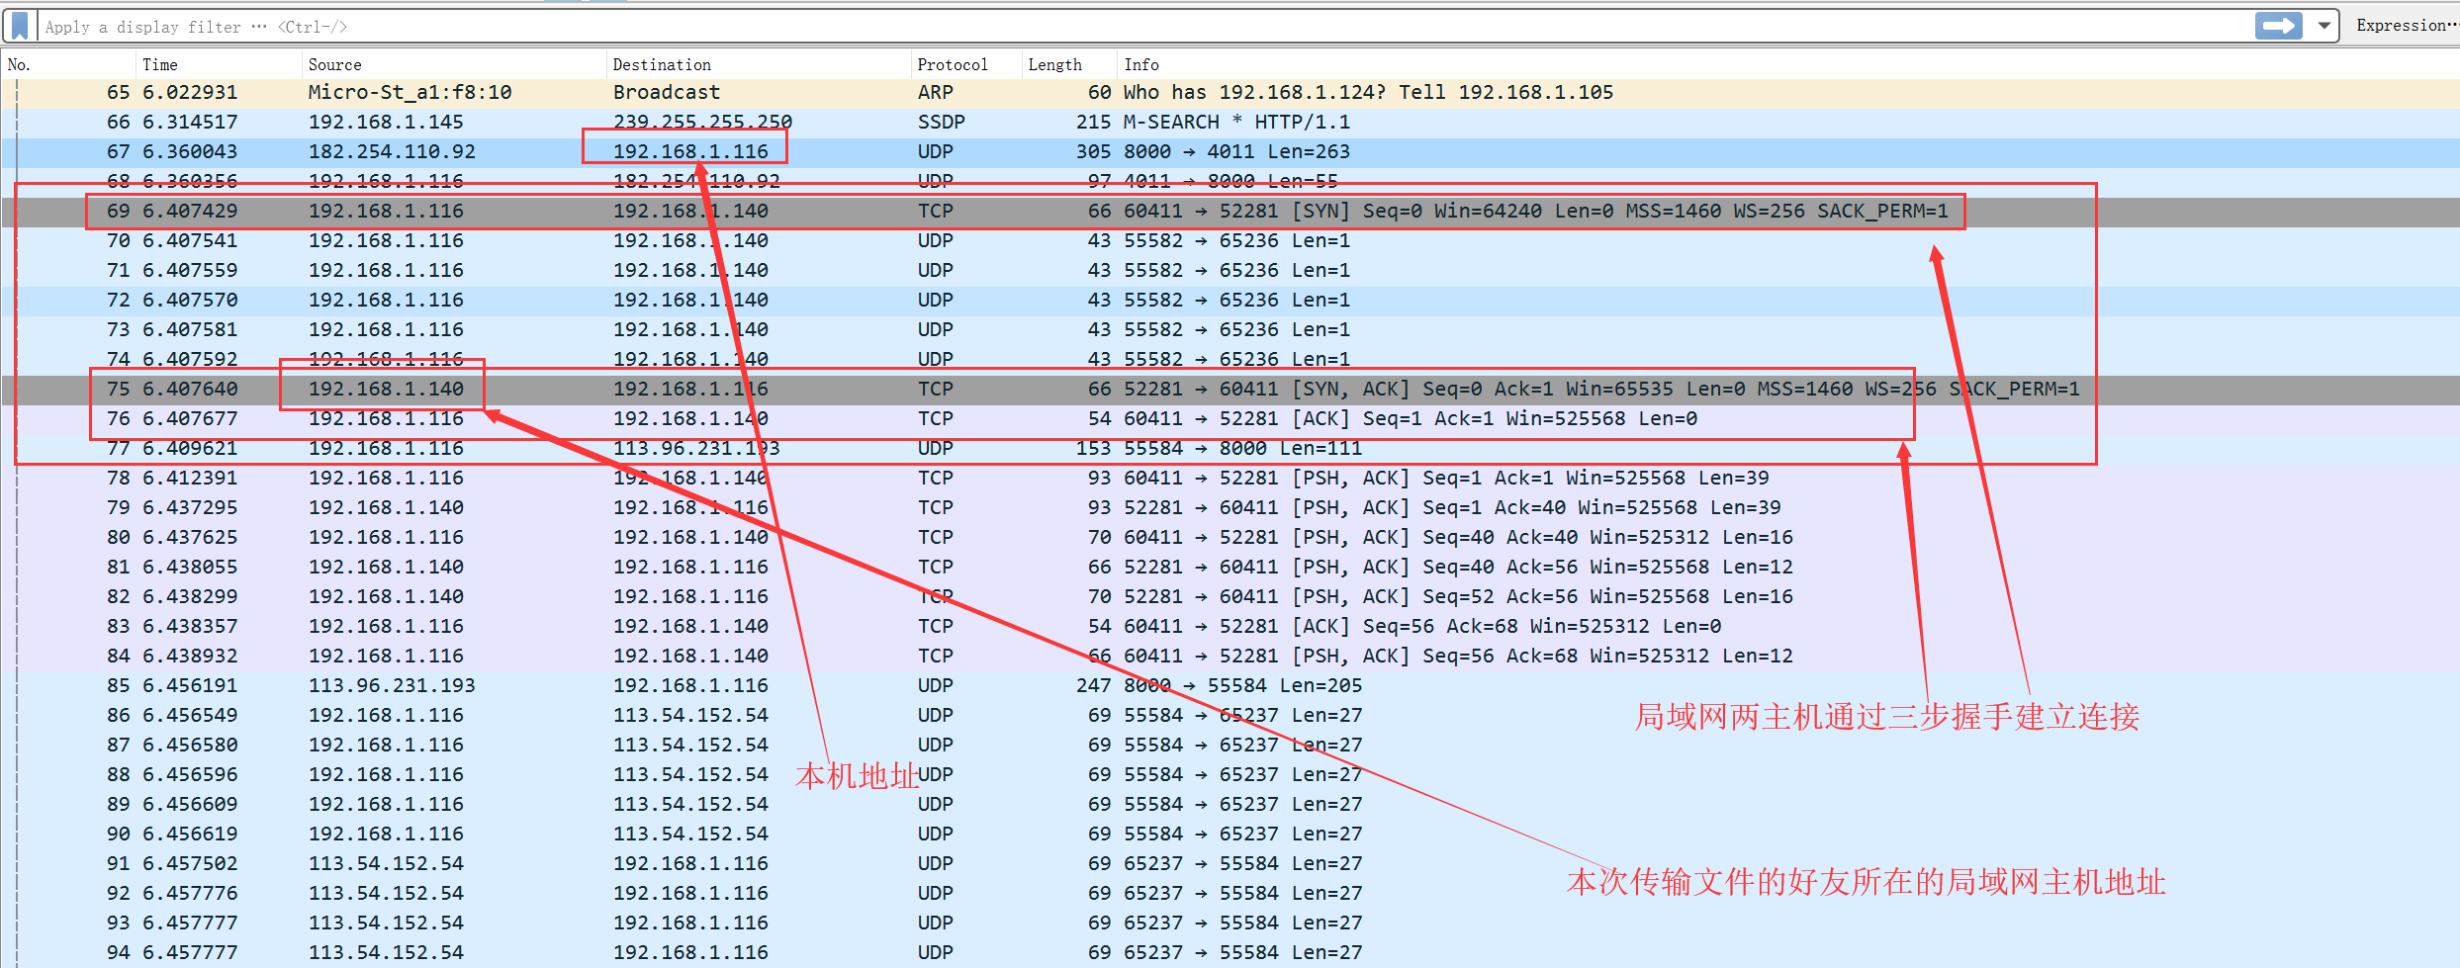Apply filter with the blue arrow button

(2279, 26)
